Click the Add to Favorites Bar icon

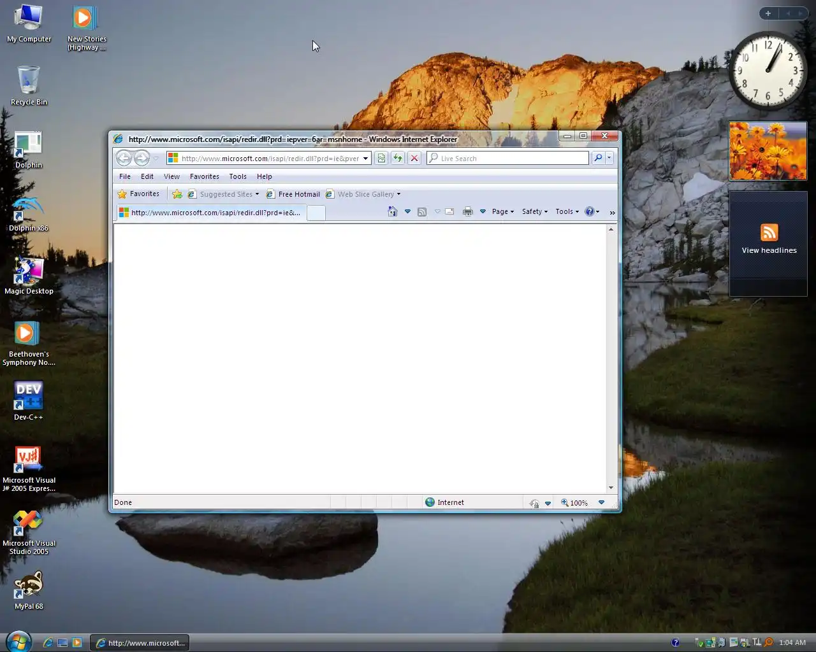pos(177,194)
